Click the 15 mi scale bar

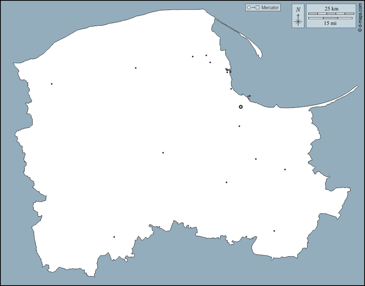click(330, 18)
